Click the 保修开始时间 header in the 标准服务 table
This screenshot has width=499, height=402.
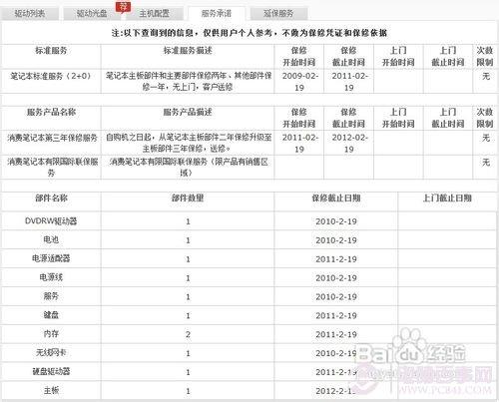pos(299,56)
